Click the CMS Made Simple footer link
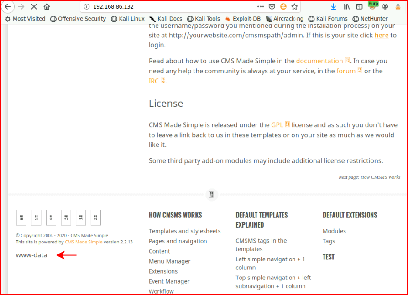This screenshot has width=408, height=295. pyautogui.click(x=84, y=242)
